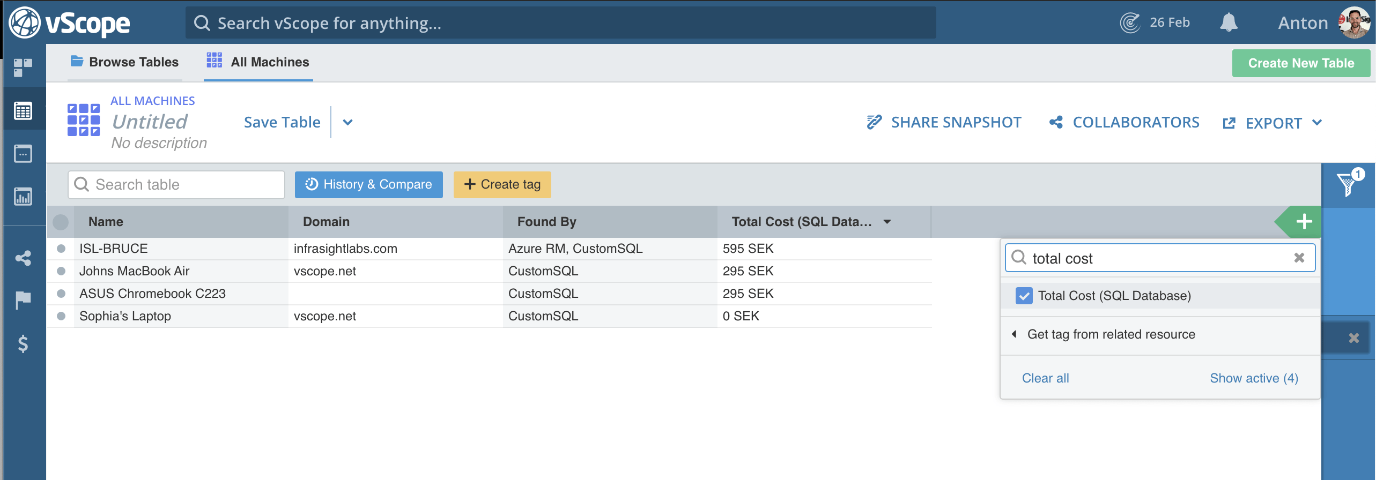The height and width of the screenshot is (480, 1376).
Task: Open Anton's profile avatar
Action: (x=1354, y=22)
